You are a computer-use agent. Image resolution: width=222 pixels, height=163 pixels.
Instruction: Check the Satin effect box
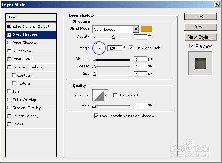(x=9, y=91)
